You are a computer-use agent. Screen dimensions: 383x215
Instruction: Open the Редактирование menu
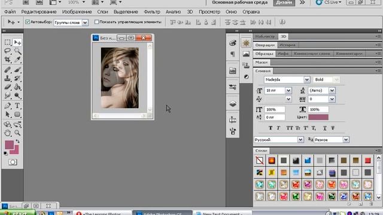point(39,12)
